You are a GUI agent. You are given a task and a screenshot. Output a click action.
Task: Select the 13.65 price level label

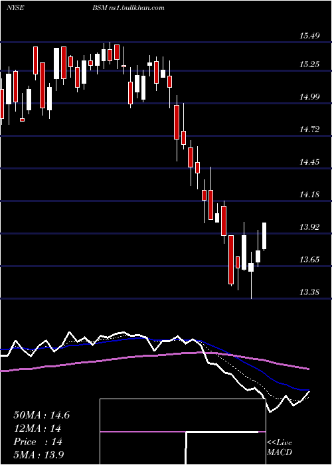click(x=309, y=260)
